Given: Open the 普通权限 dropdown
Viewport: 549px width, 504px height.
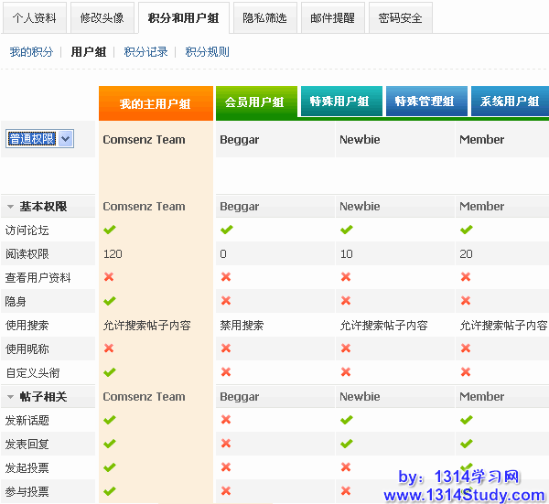Looking at the screenshot, I should 65,138.
